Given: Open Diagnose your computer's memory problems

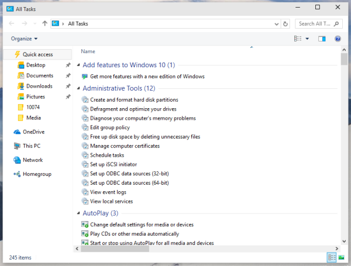Looking at the screenshot, I should coord(143,118).
